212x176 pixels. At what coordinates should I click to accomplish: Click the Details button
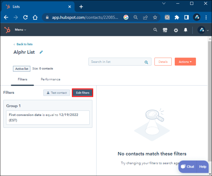click(x=163, y=62)
